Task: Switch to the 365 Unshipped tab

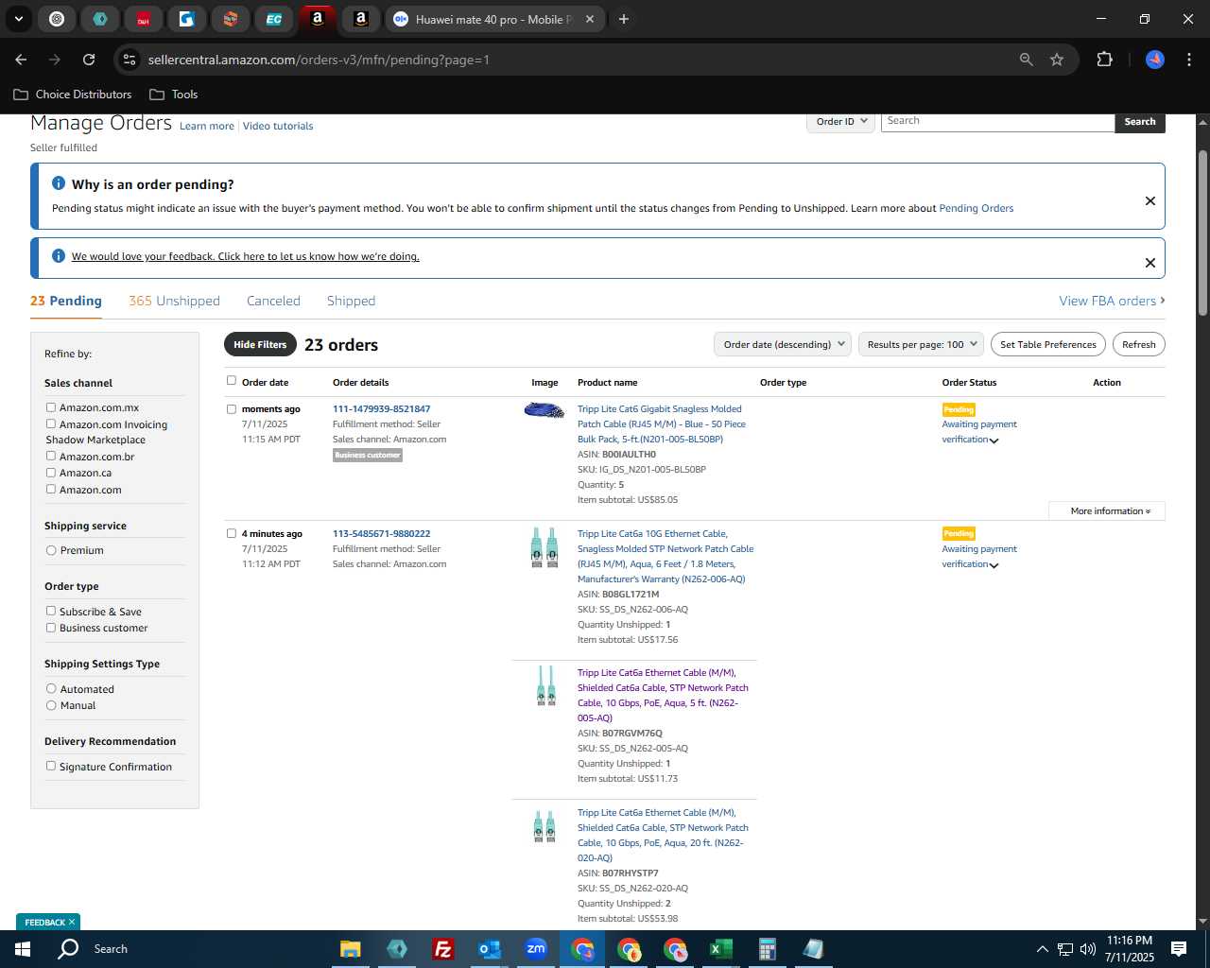Action: pos(174,301)
